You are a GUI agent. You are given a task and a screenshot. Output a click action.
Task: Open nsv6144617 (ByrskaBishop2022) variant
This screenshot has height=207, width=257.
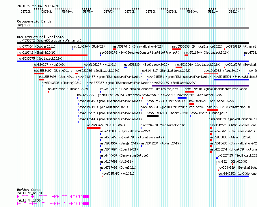pos(165,71)
